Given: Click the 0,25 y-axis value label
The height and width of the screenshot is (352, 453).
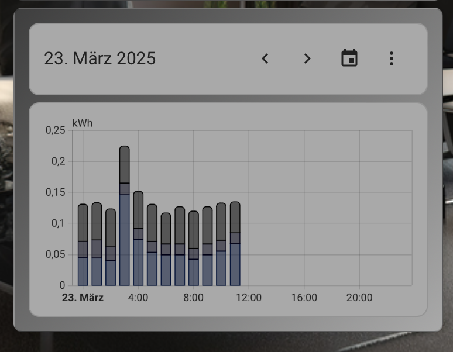Looking at the screenshot, I should click(55, 130).
